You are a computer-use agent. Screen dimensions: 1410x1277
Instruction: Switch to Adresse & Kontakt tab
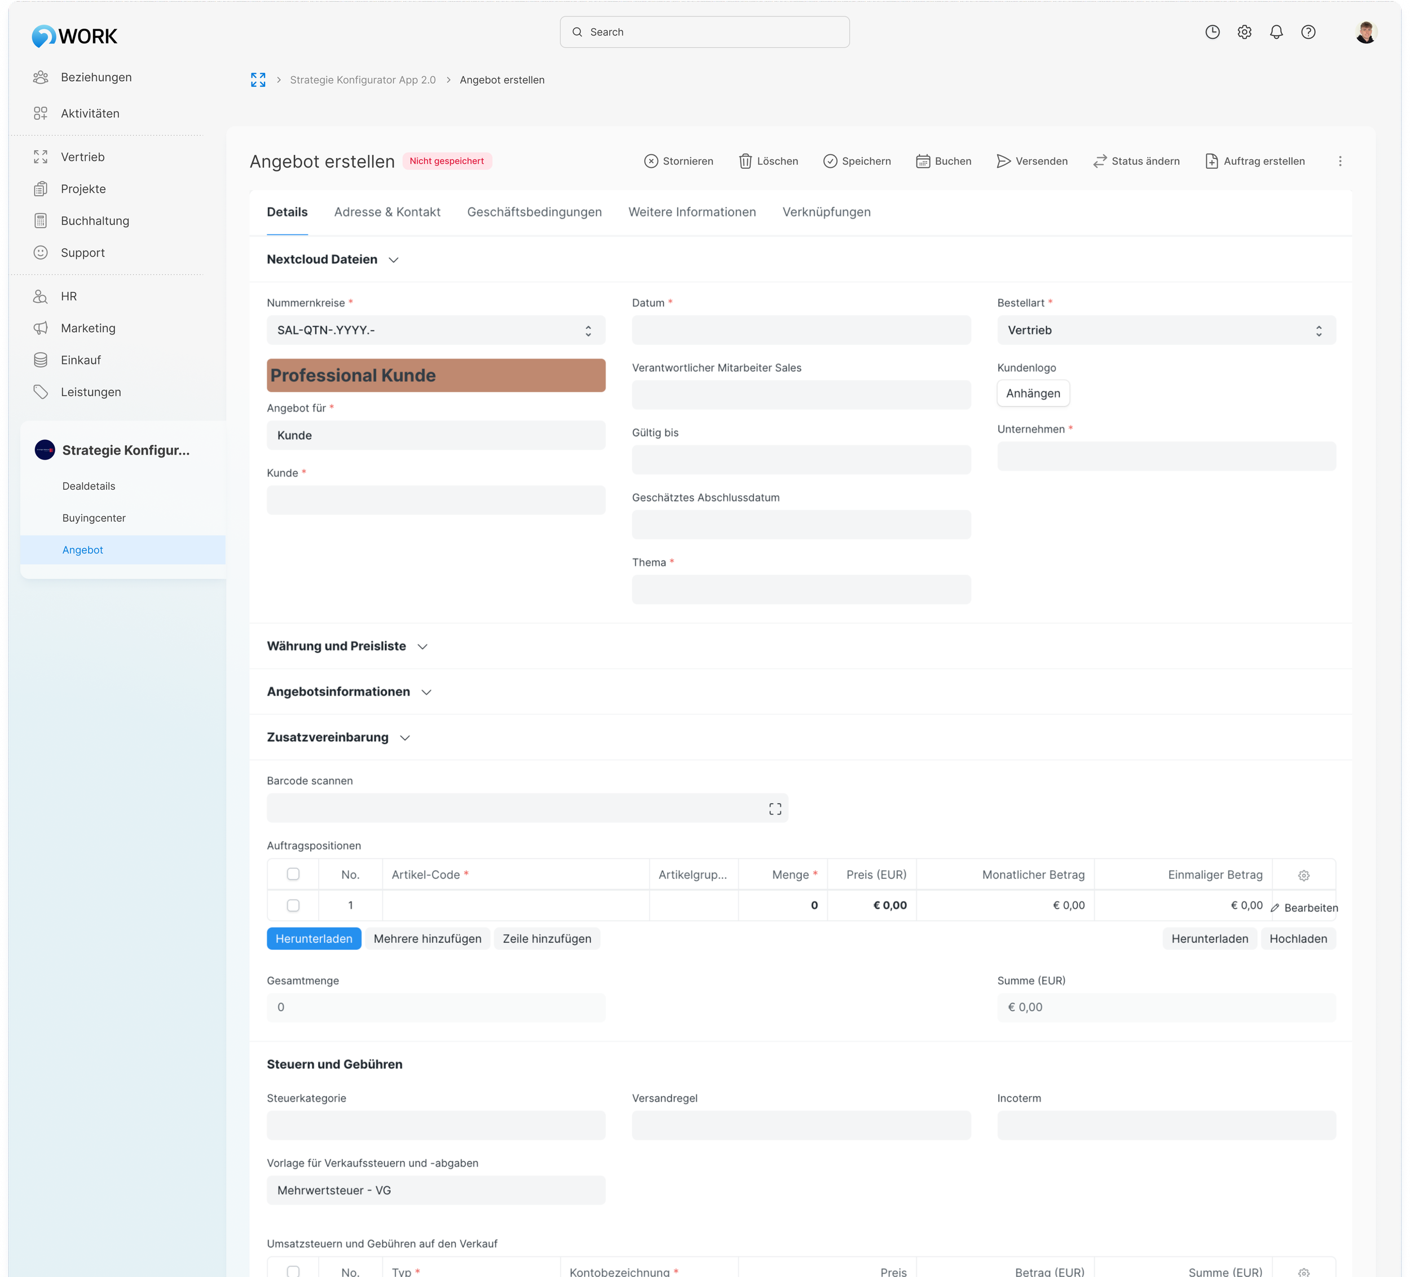[x=387, y=212]
